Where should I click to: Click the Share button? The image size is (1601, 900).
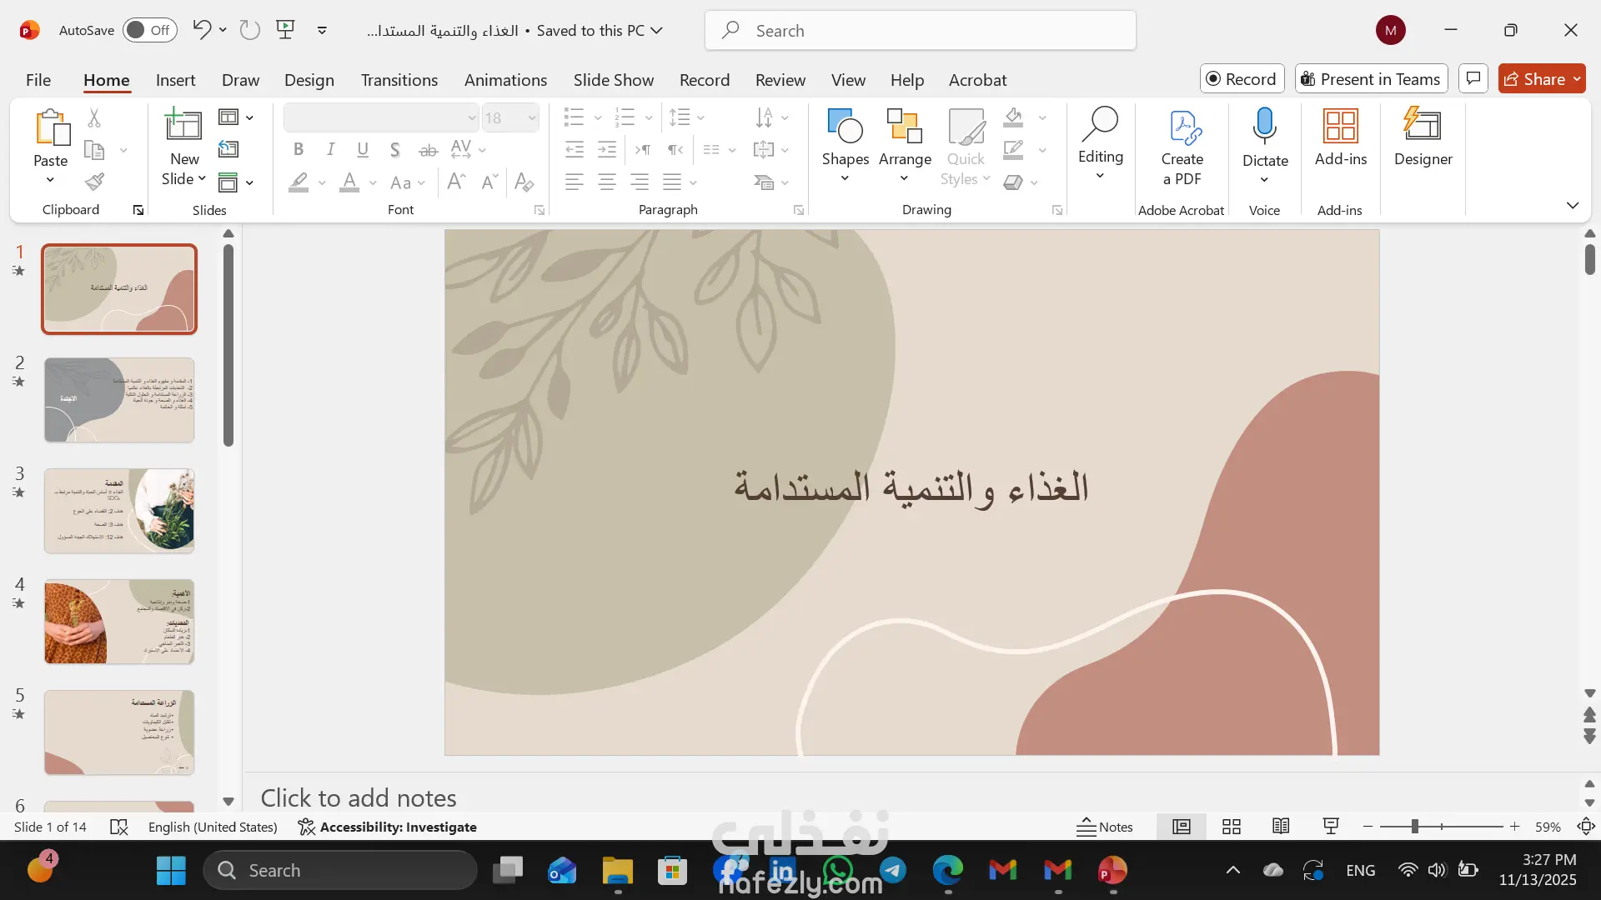[x=1533, y=79]
